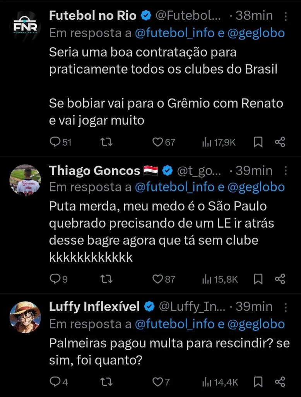Open more options for Thiago Goncos tweet
The height and width of the screenshot is (397, 301).
[286, 171]
